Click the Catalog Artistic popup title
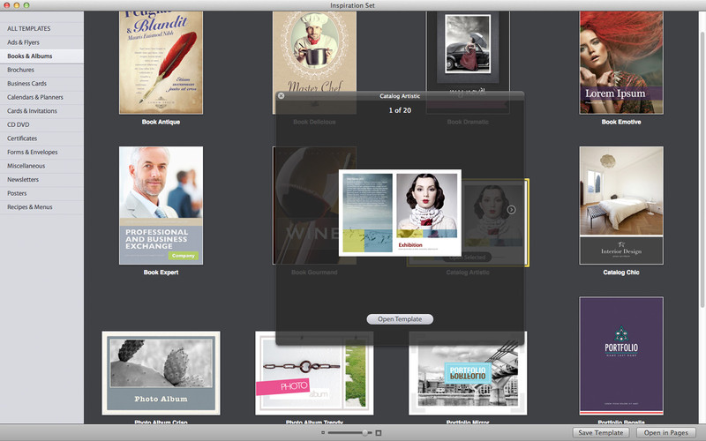The width and height of the screenshot is (706, 441). coord(400,96)
